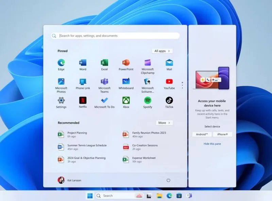The width and height of the screenshot is (272, 201).
Task: Click the Hide this pane link
Action: (212, 144)
